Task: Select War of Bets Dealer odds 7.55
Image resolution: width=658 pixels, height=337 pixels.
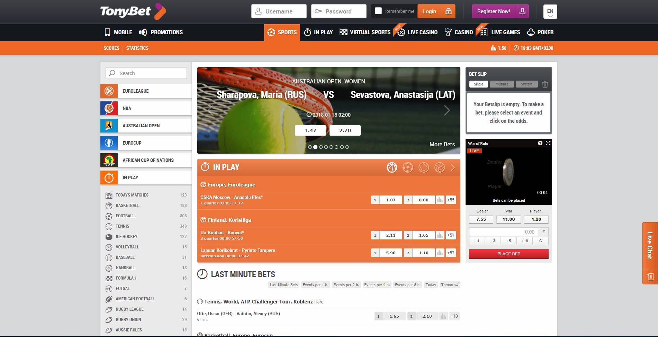Action: (x=481, y=219)
